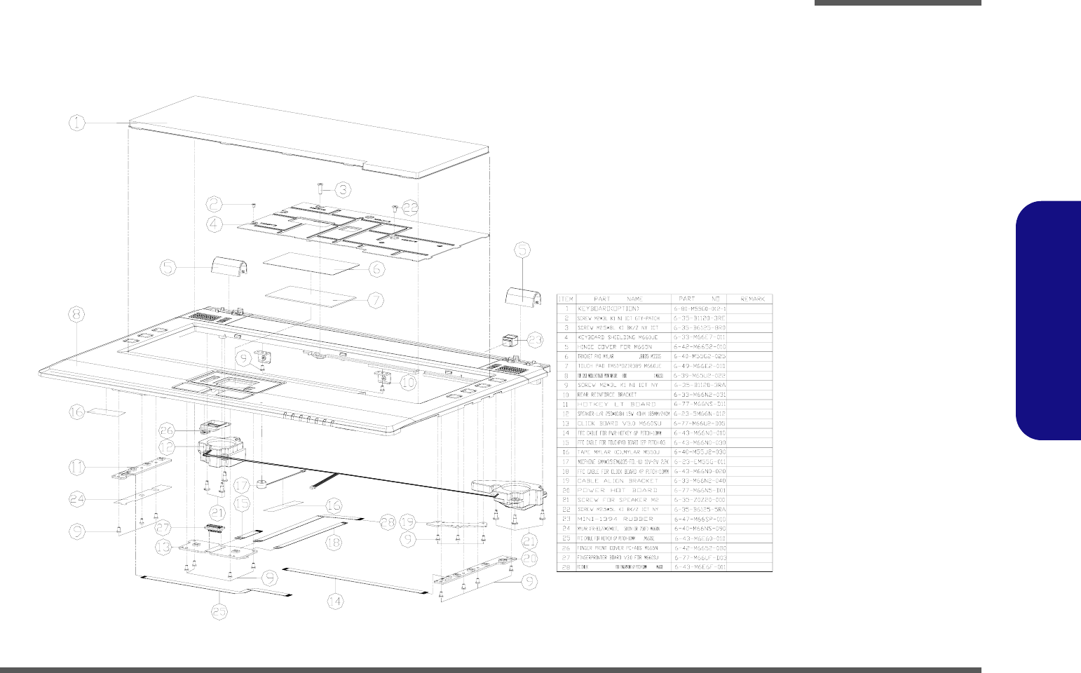Screen dimensions: 1081x673
Task: Click the CLICK BOARD V5.0 M660SU cell
Action: pyautogui.click(x=623, y=423)
